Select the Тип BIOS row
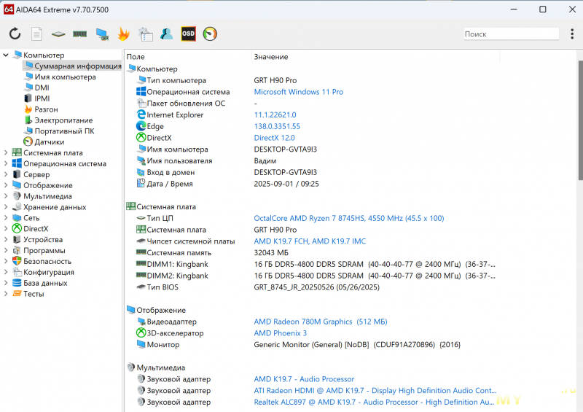The width and height of the screenshot is (583, 412). click(x=313, y=287)
